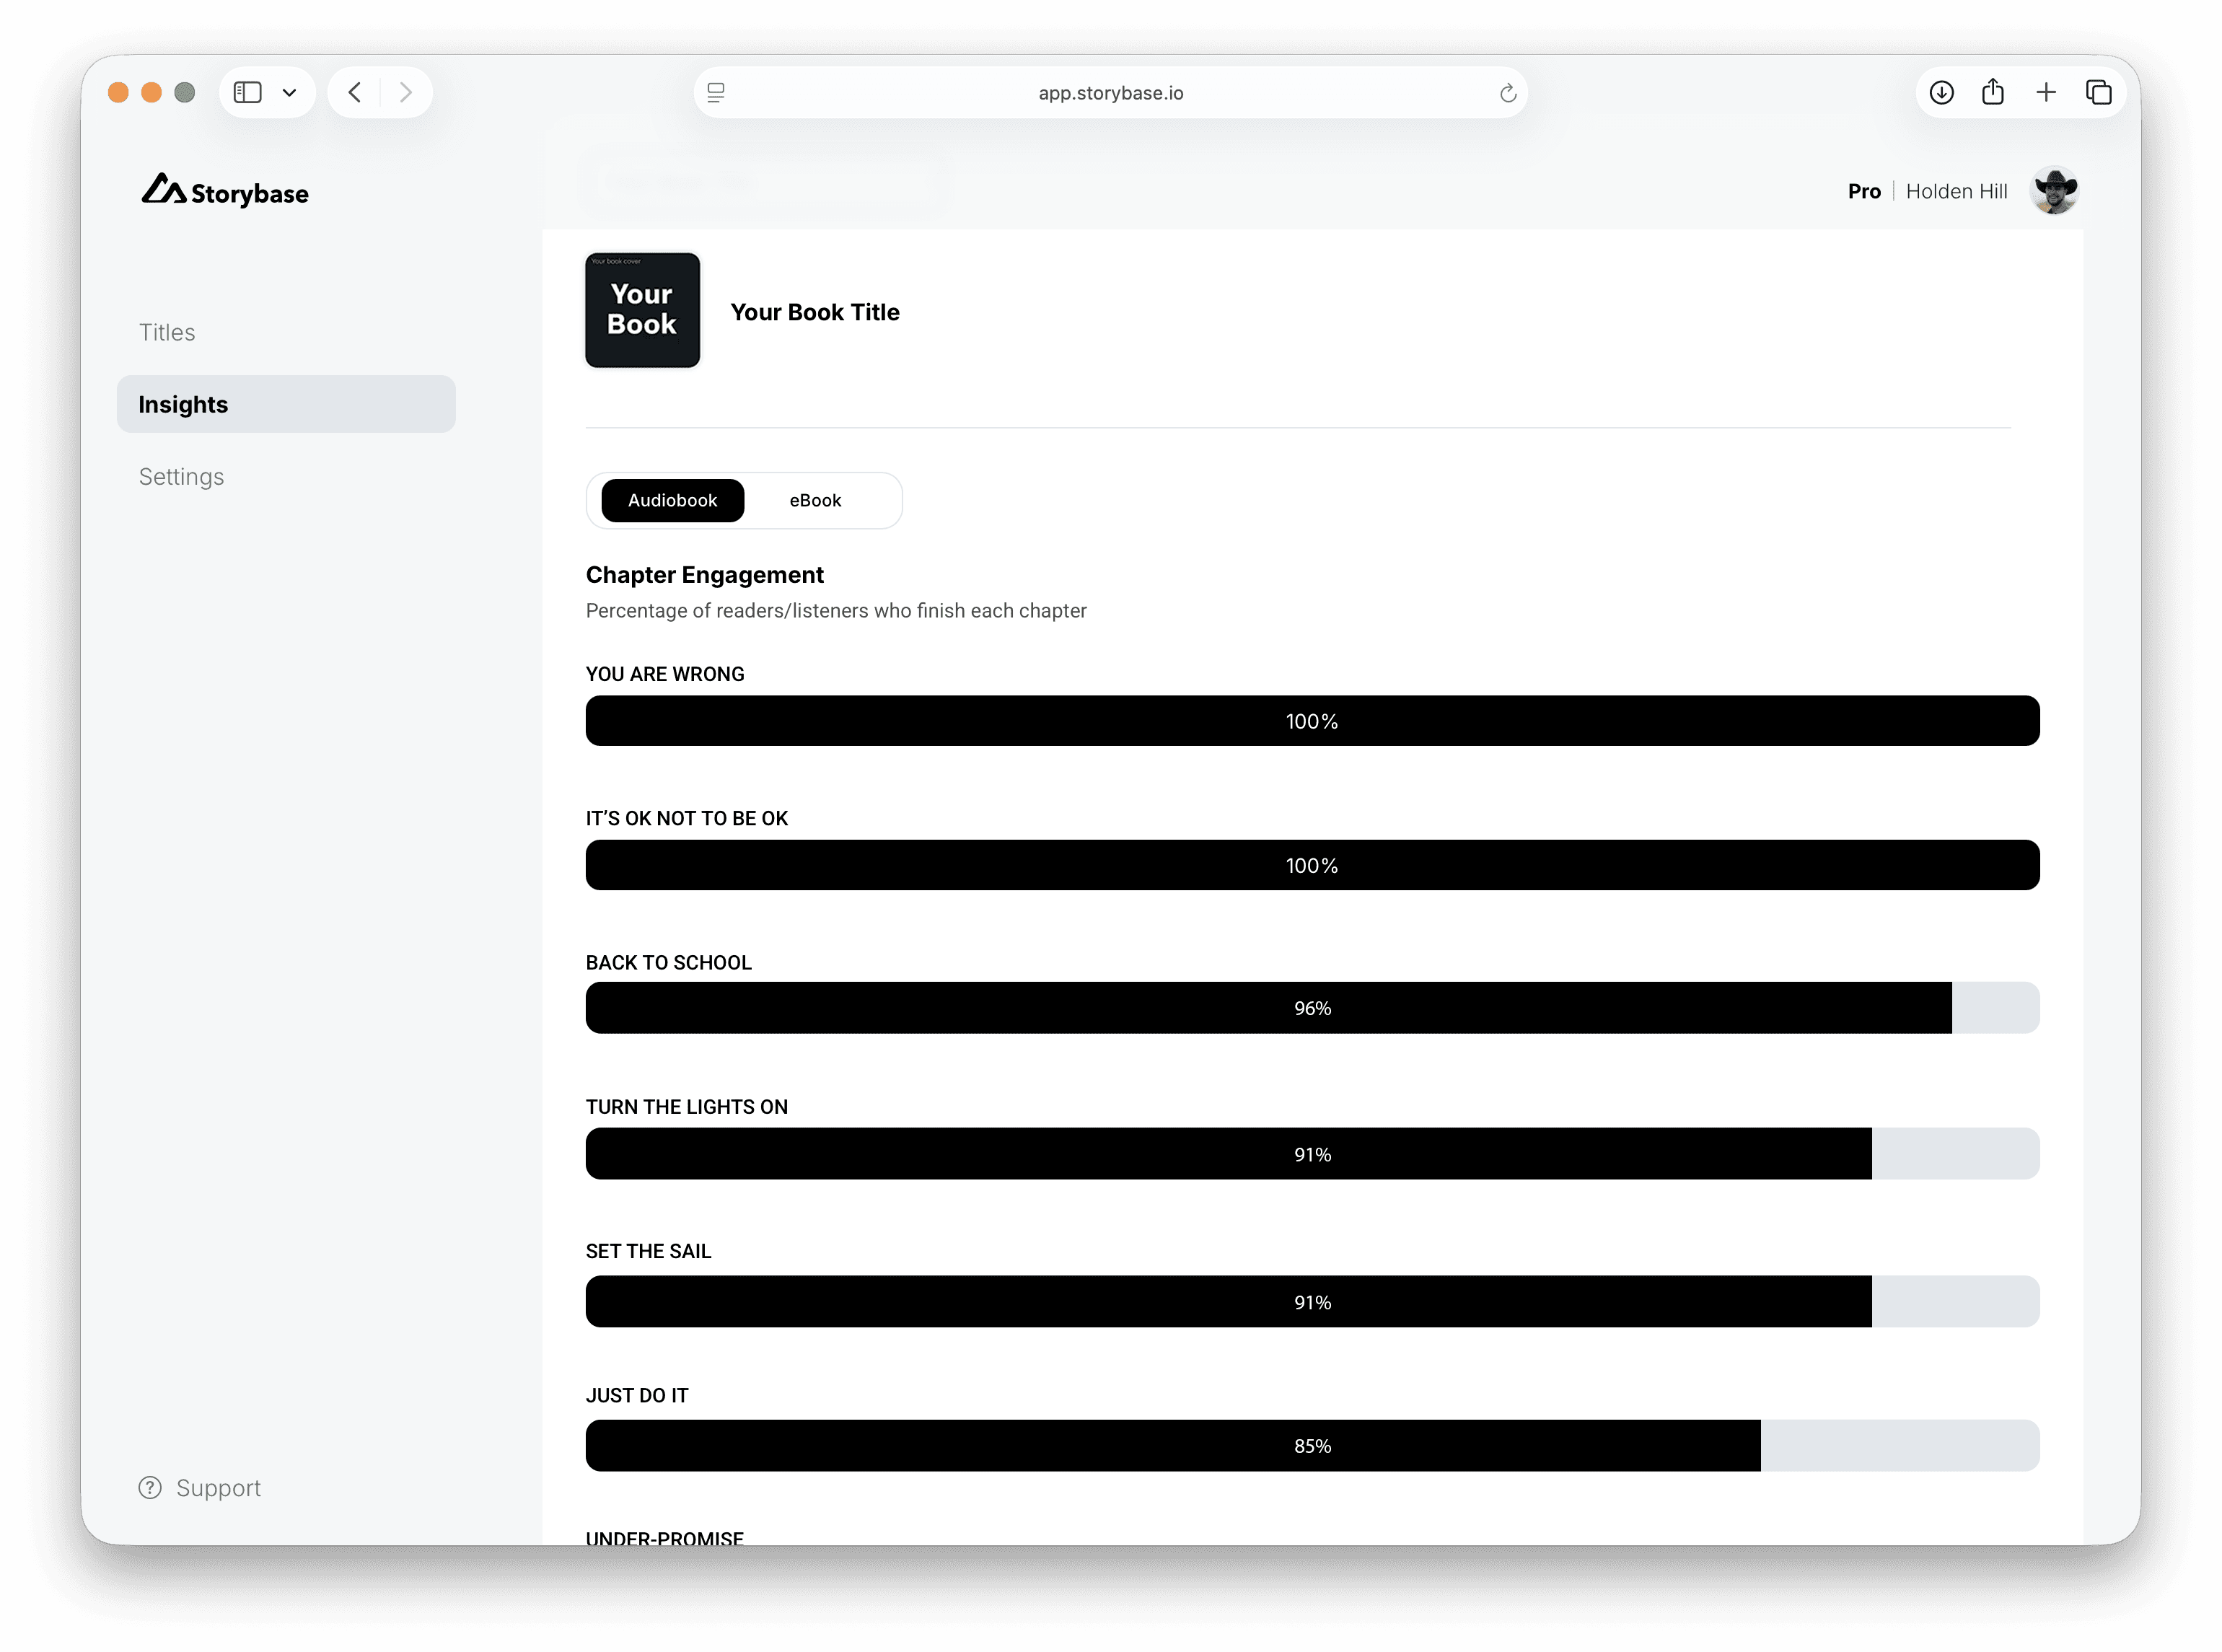Switch to the eBook format toggle
This screenshot has height=1652, width=2222.
coord(815,500)
